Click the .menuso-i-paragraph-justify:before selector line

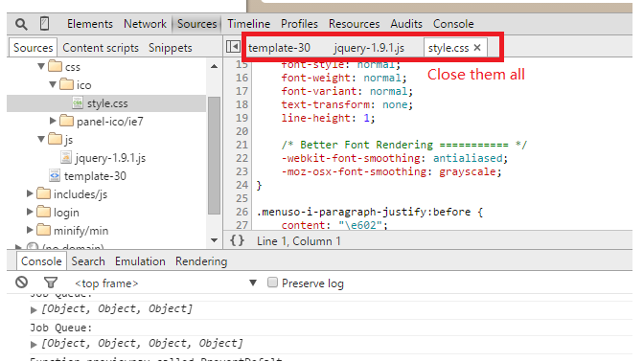click(369, 212)
